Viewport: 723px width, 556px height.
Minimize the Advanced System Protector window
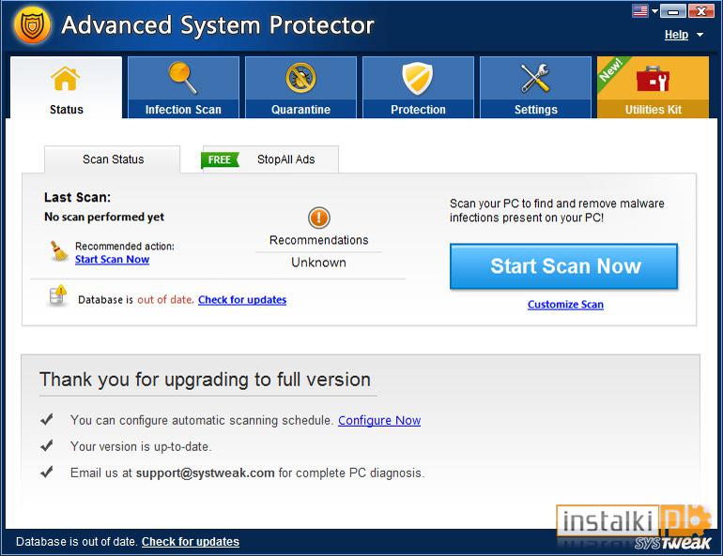[672, 10]
